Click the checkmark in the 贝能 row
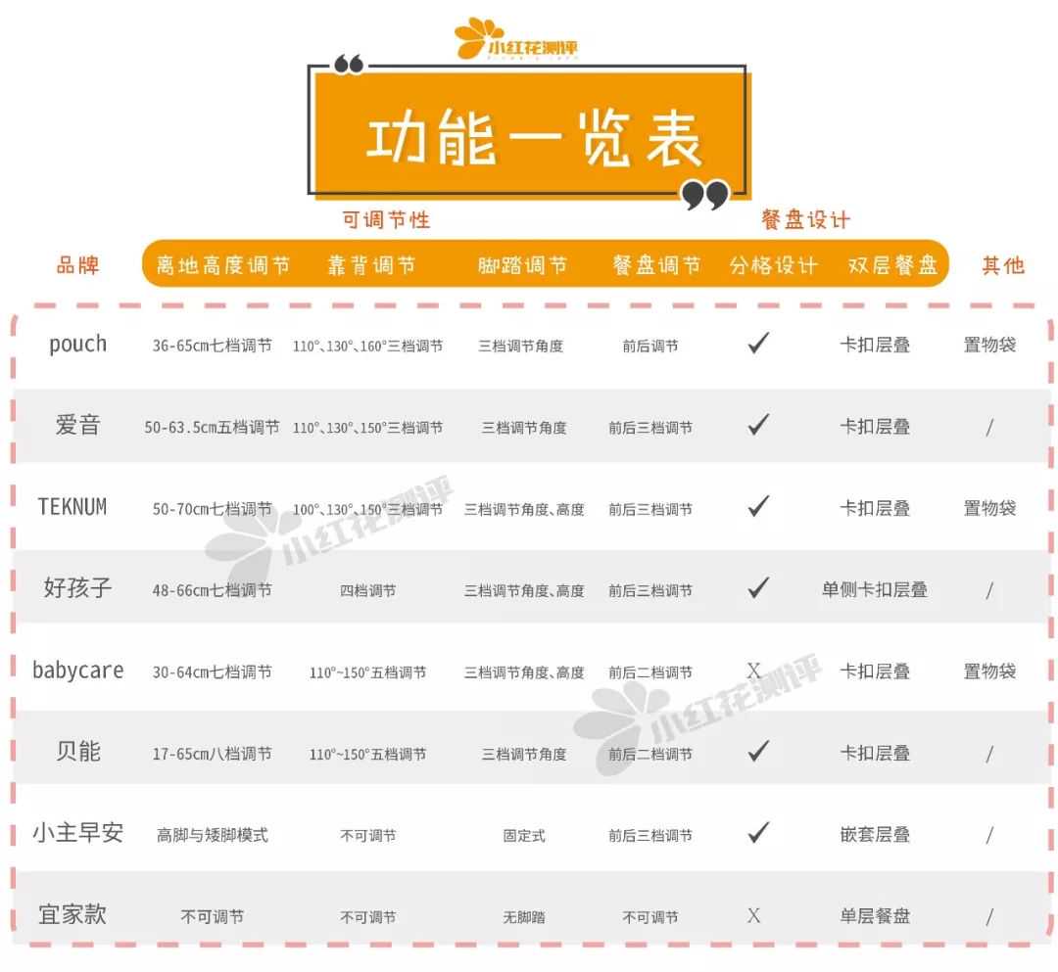1058x972 pixels. click(x=757, y=752)
